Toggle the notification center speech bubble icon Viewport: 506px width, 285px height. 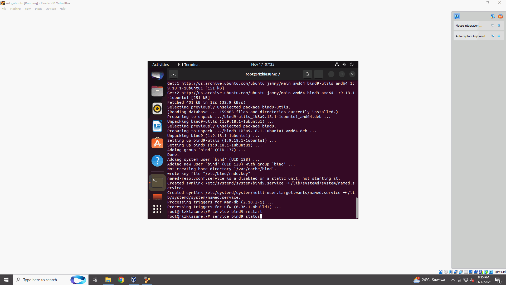coord(457,16)
